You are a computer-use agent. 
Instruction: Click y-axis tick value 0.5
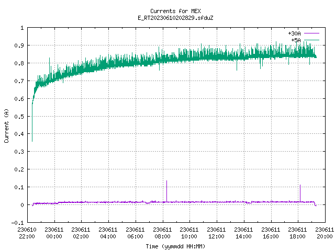[x=19, y=116]
